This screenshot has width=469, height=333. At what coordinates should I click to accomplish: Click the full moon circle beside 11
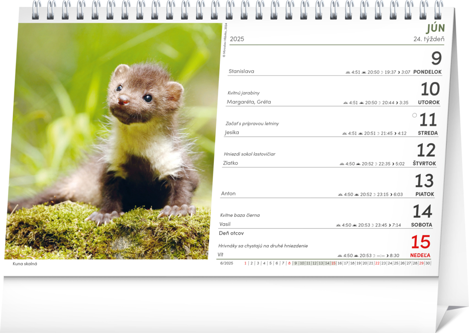click(414, 115)
